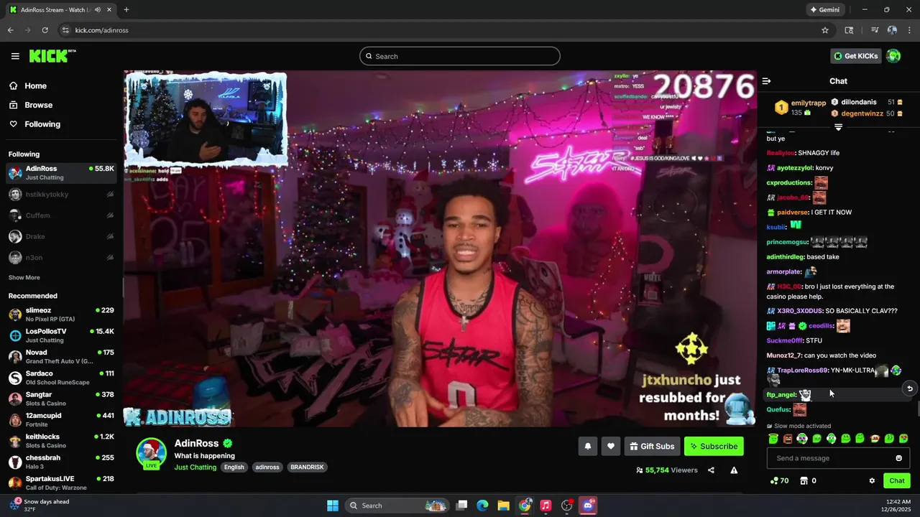Viewport: 920px width, 517px height.
Task: Open the Chrome media control icon
Action: tap(875, 30)
